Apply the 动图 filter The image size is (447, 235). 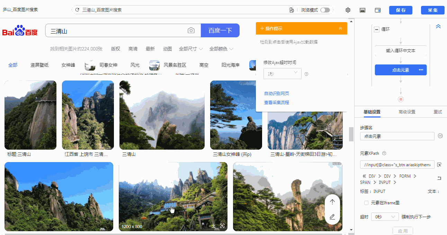pos(168,49)
